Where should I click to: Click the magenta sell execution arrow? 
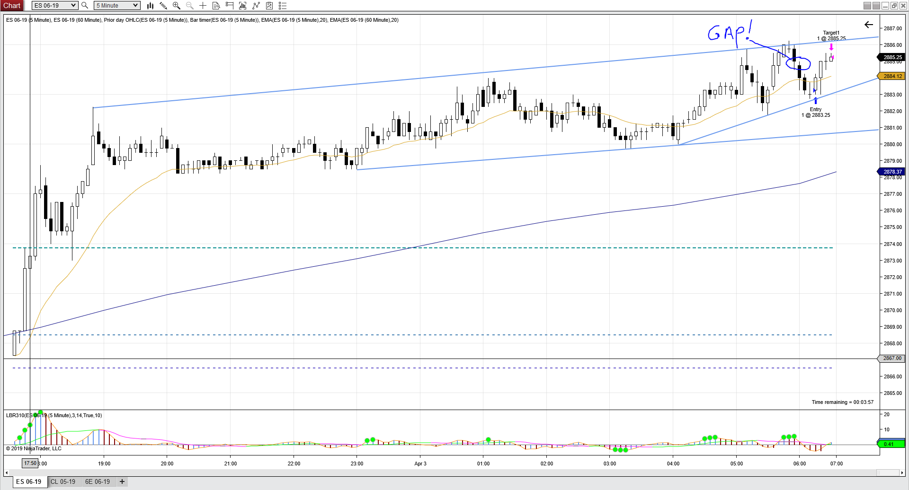(831, 48)
